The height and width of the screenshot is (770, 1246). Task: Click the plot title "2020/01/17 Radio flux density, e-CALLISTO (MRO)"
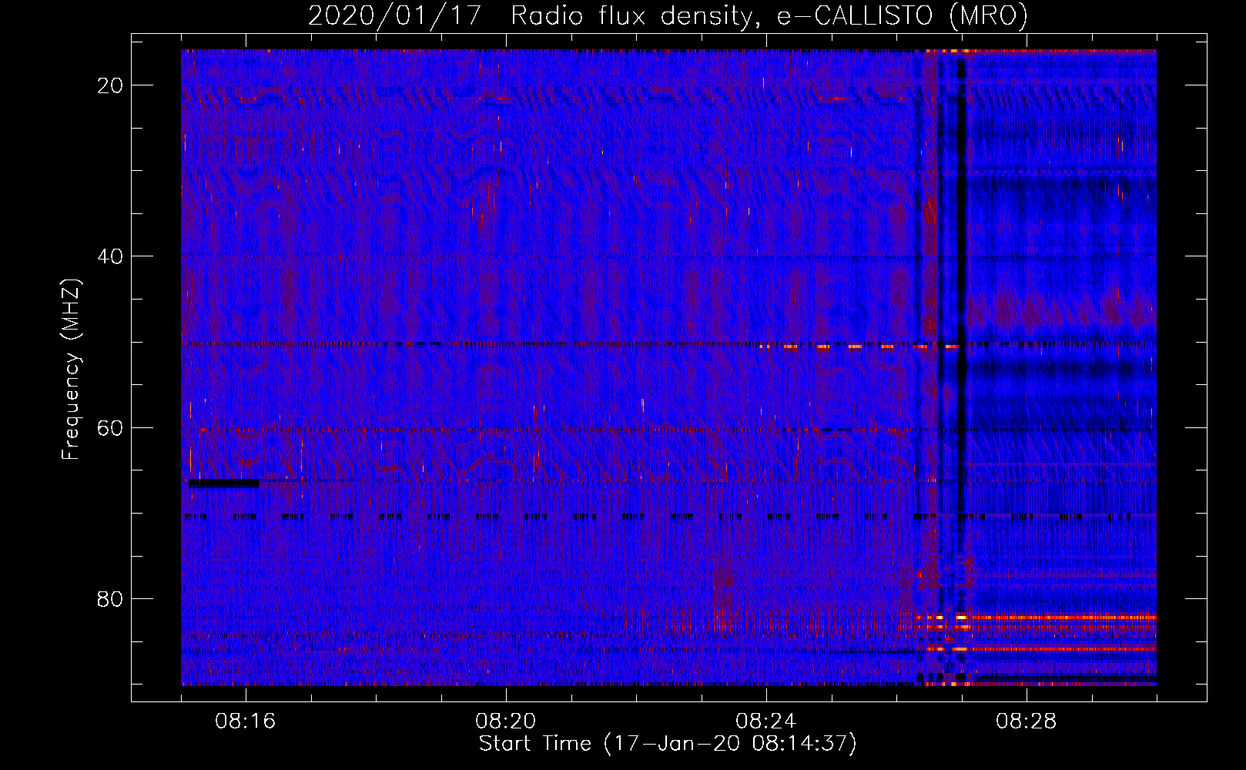click(668, 15)
